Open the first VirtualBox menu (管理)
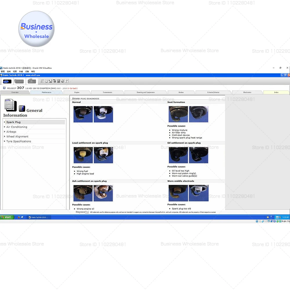 (3, 71)
